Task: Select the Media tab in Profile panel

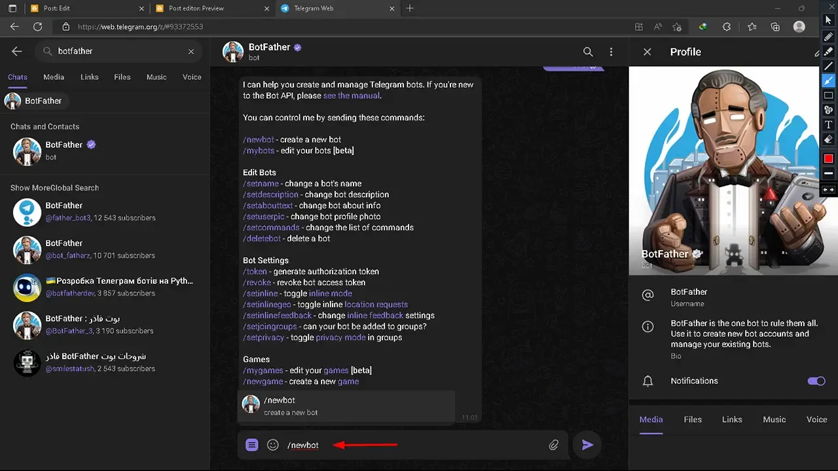Action: [651, 419]
